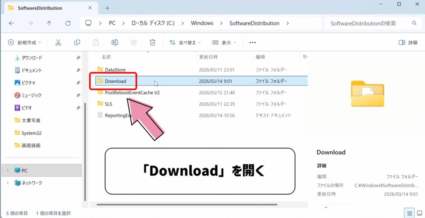
Task: Select the Download folder row
Action: tap(202, 81)
